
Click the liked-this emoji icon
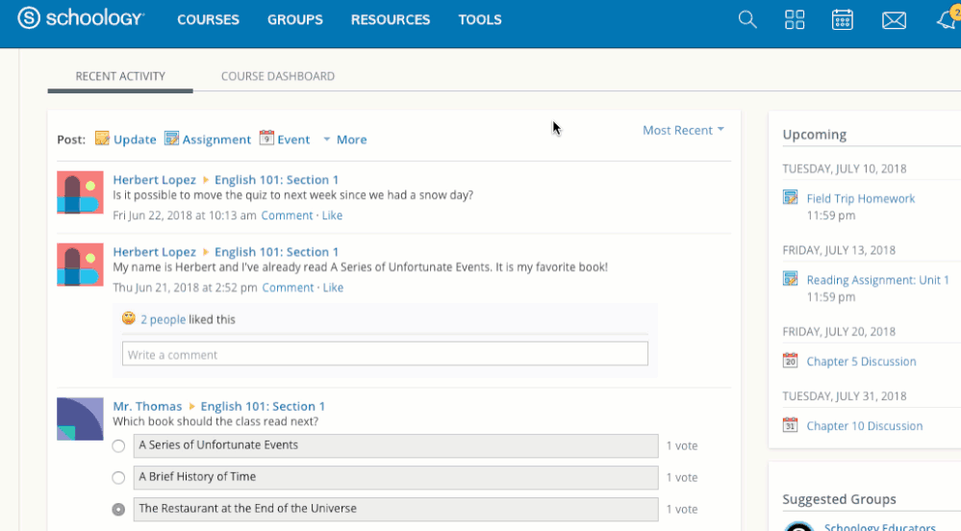128,318
